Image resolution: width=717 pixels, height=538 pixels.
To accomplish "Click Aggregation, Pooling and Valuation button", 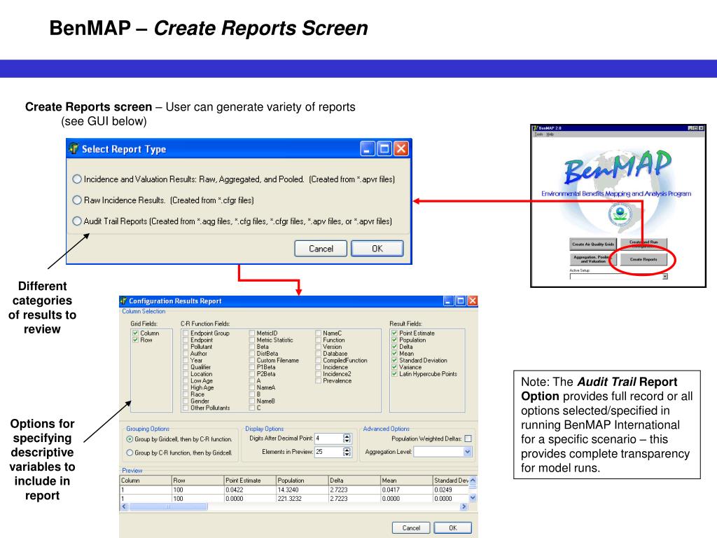I will tap(593, 259).
